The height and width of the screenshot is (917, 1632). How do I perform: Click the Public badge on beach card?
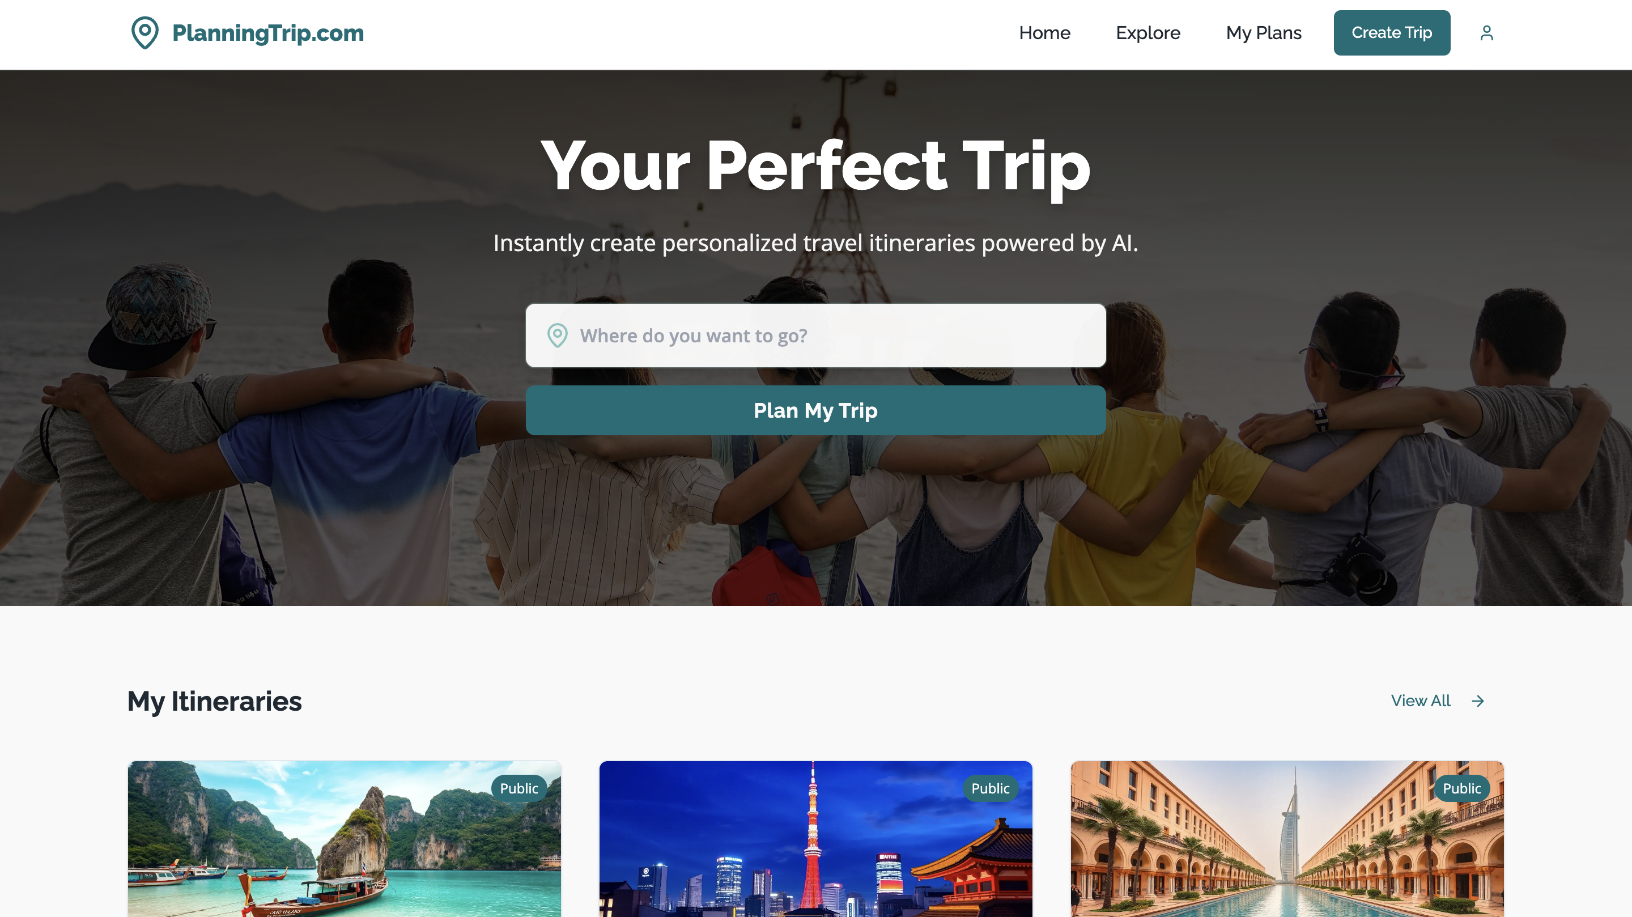click(519, 788)
